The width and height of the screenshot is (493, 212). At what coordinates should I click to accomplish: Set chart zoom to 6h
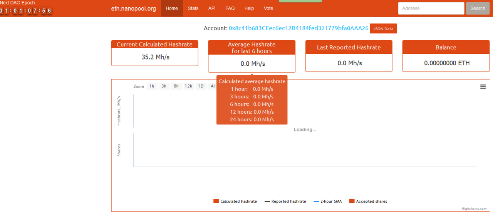click(x=176, y=86)
